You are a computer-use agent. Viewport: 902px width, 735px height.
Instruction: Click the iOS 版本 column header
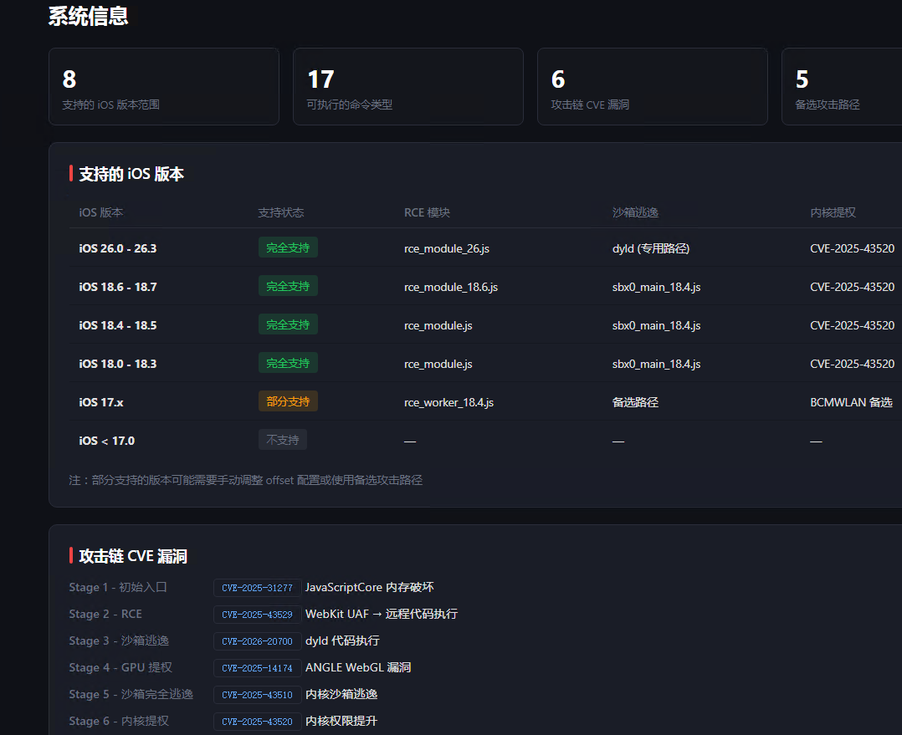point(100,212)
